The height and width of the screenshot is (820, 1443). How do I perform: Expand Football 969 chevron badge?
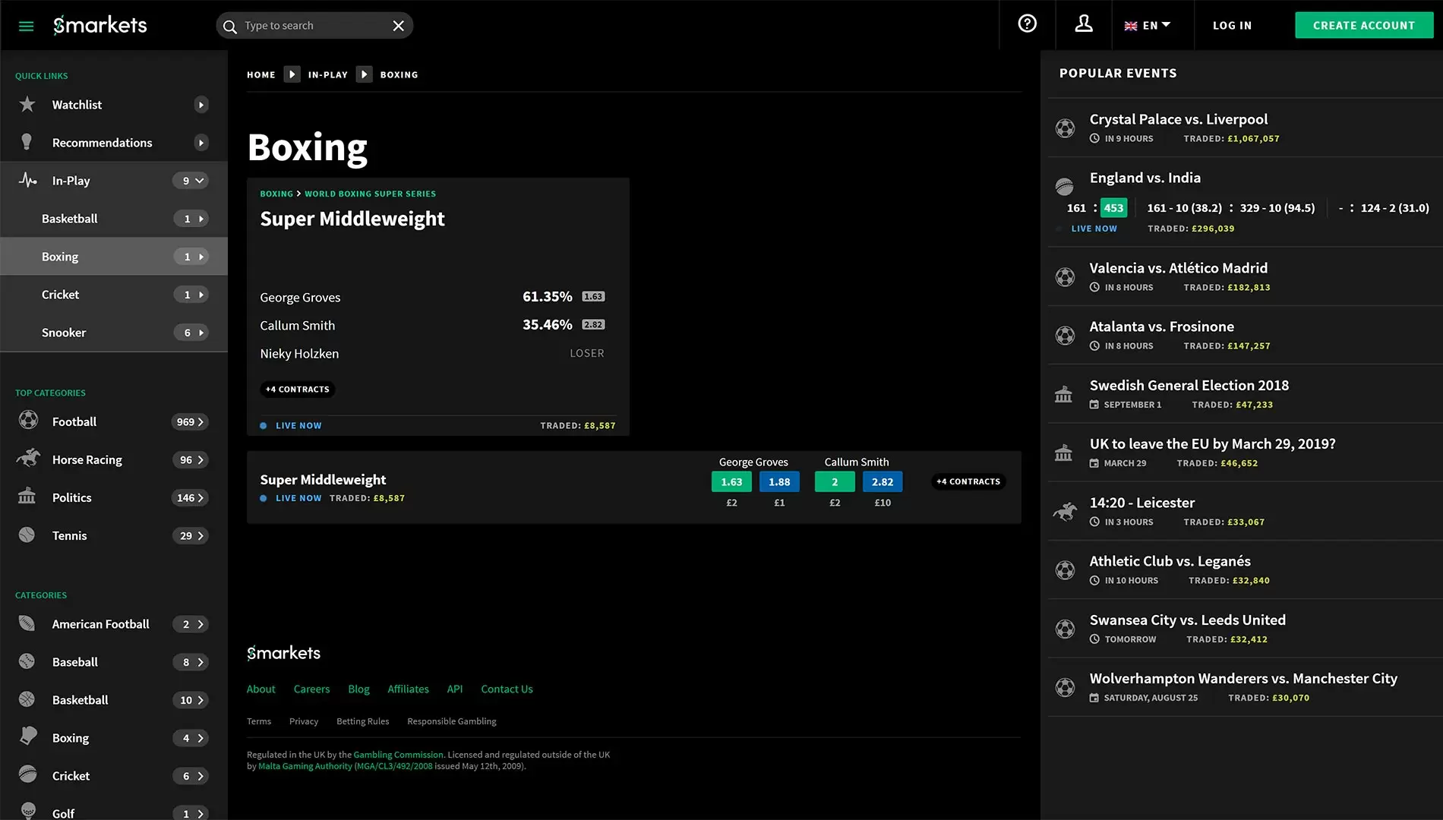pos(190,421)
